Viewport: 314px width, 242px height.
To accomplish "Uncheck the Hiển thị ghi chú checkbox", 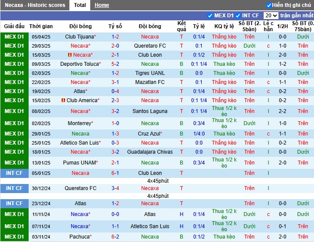I will click(269, 5).
